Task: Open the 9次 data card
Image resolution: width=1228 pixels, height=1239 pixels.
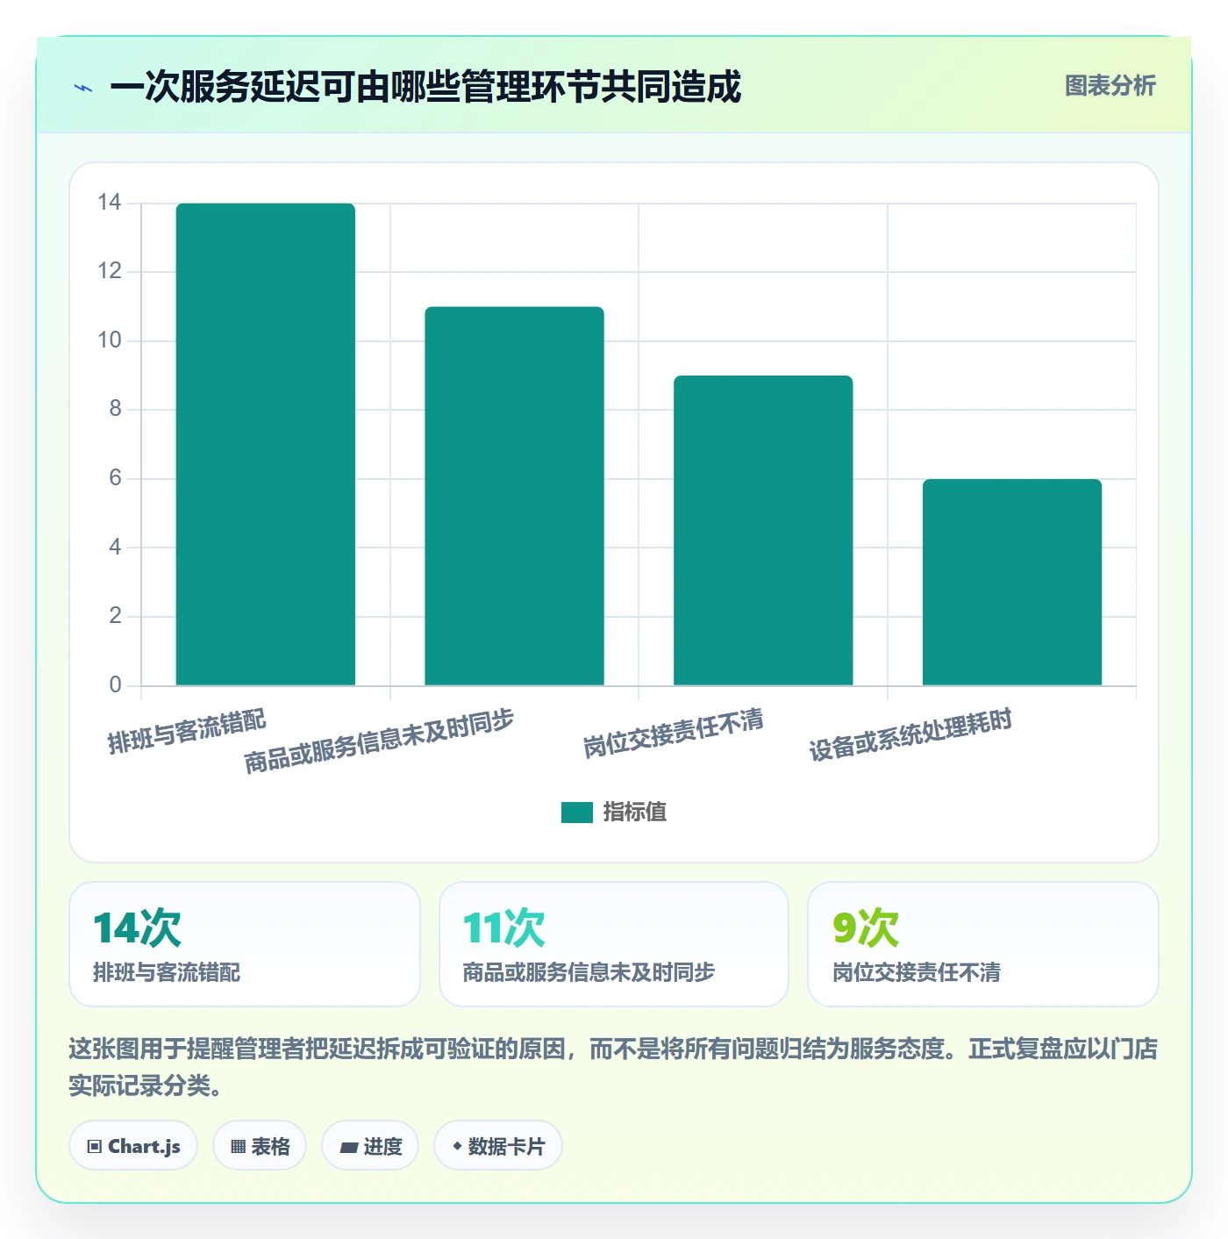Action: 983,944
